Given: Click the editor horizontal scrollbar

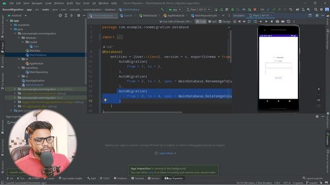Looking at the screenshot, I should [x=143, y=113].
